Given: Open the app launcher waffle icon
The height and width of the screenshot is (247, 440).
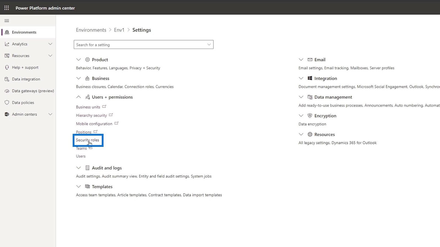Looking at the screenshot, I should (7, 8).
